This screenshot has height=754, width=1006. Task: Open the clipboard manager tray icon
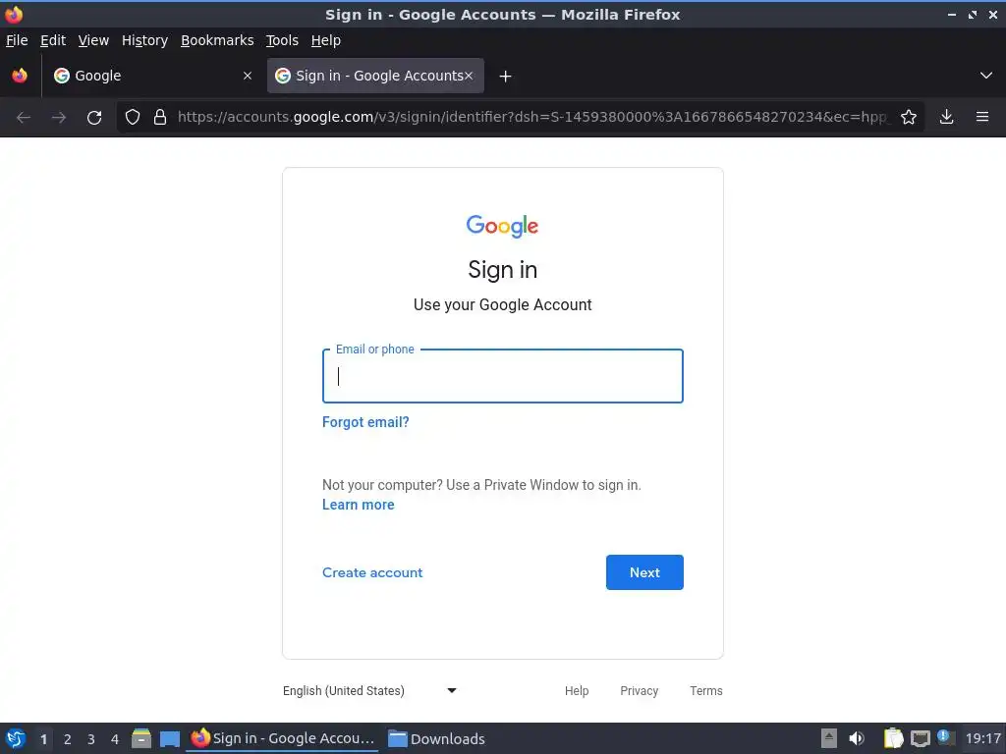pyautogui.click(x=893, y=738)
